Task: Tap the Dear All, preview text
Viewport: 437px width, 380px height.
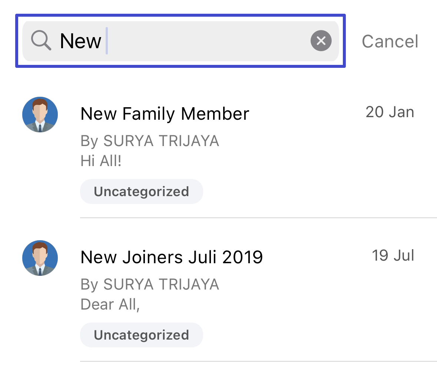Action: pos(110,304)
